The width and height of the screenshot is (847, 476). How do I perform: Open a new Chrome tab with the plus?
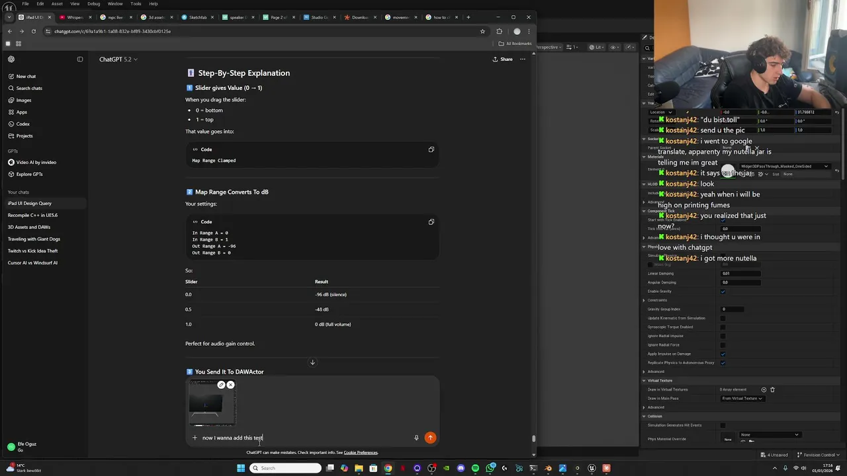(x=468, y=17)
